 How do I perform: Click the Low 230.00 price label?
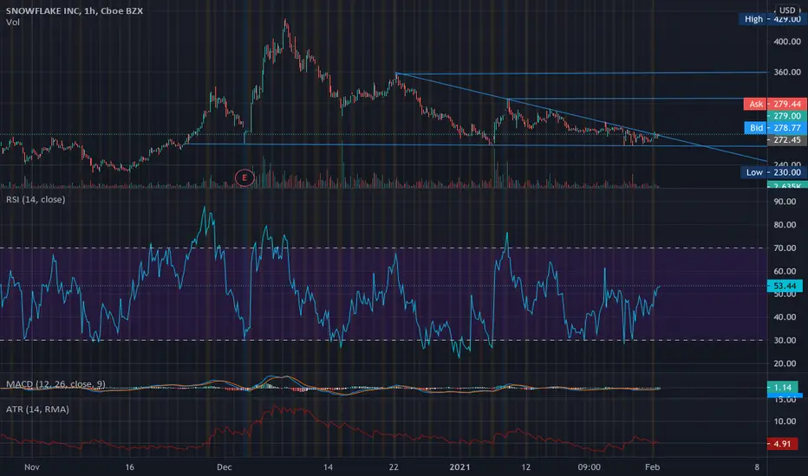pos(773,172)
